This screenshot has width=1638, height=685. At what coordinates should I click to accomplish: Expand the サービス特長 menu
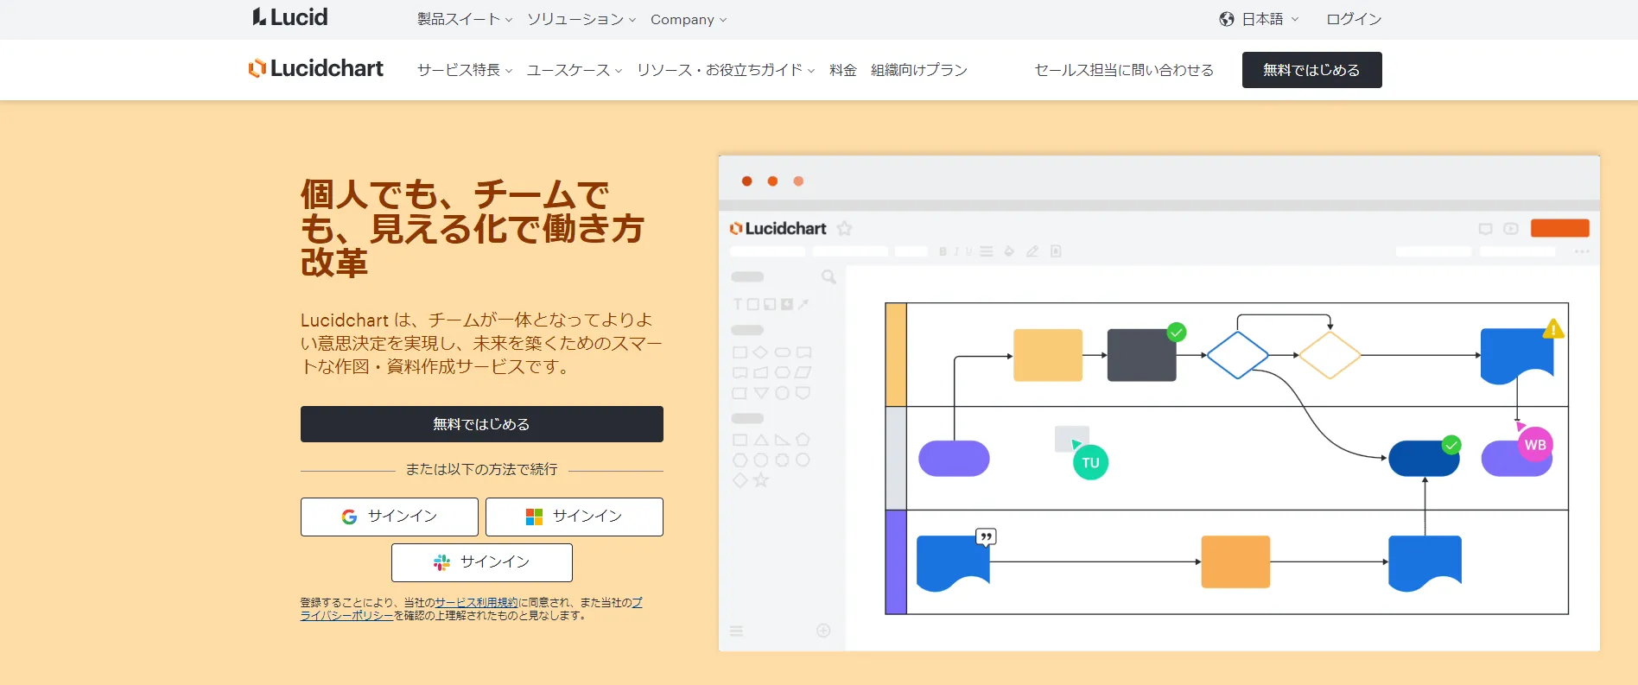(x=465, y=70)
